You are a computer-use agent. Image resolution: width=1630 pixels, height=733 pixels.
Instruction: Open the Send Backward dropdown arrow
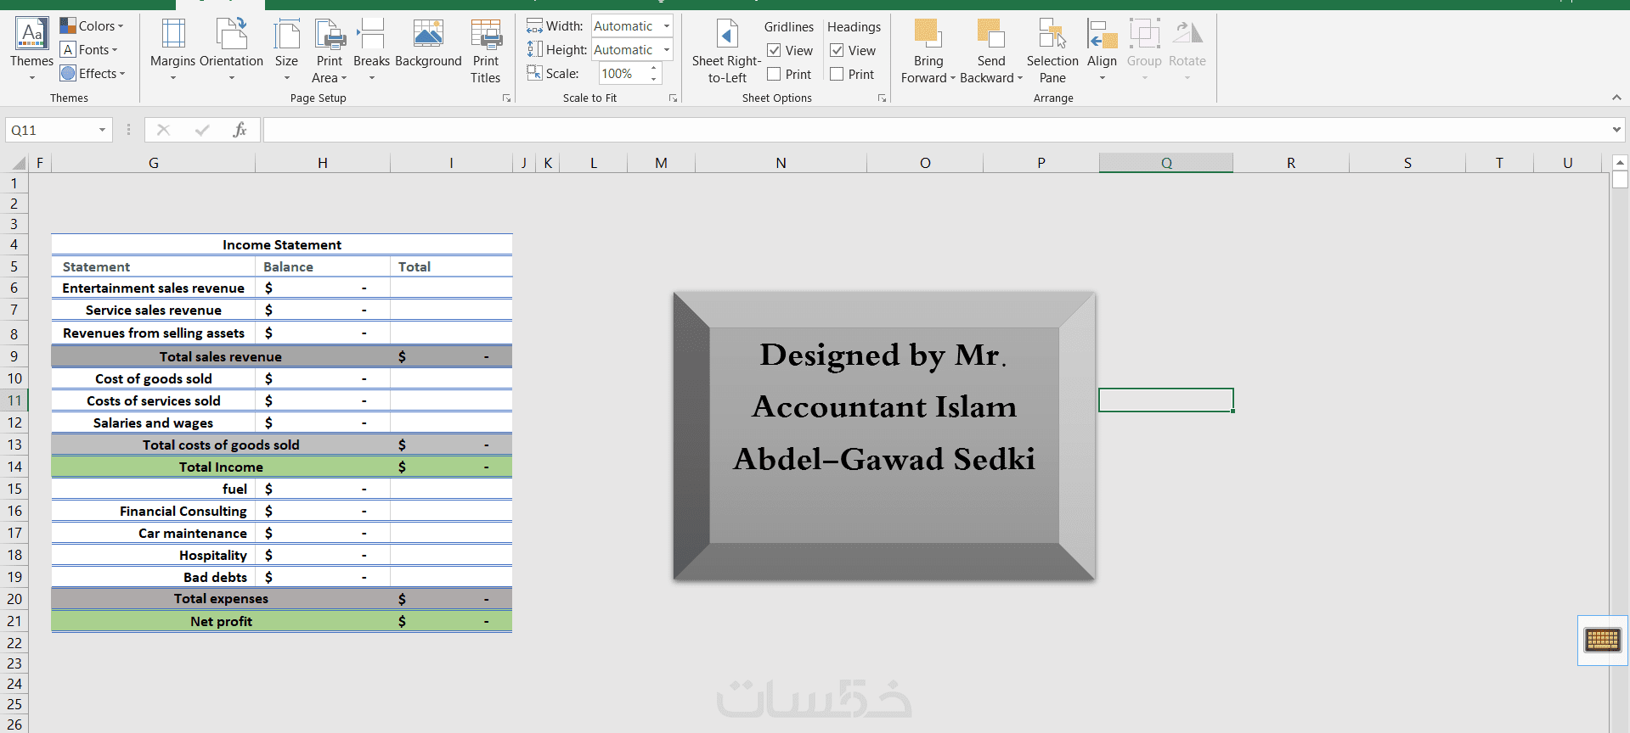[1020, 79]
